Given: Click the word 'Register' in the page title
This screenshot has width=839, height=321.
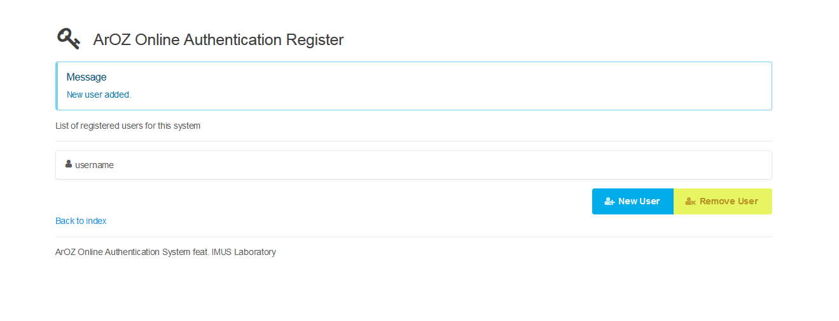Looking at the screenshot, I should (x=314, y=39).
